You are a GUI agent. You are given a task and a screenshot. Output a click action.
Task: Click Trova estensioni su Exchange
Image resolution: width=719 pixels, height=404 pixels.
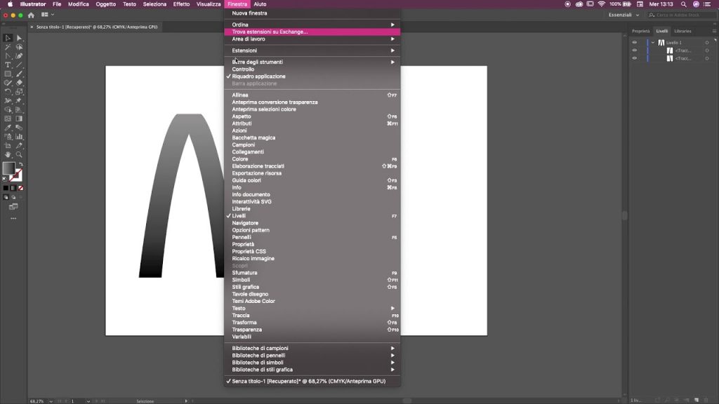click(270, 32)
